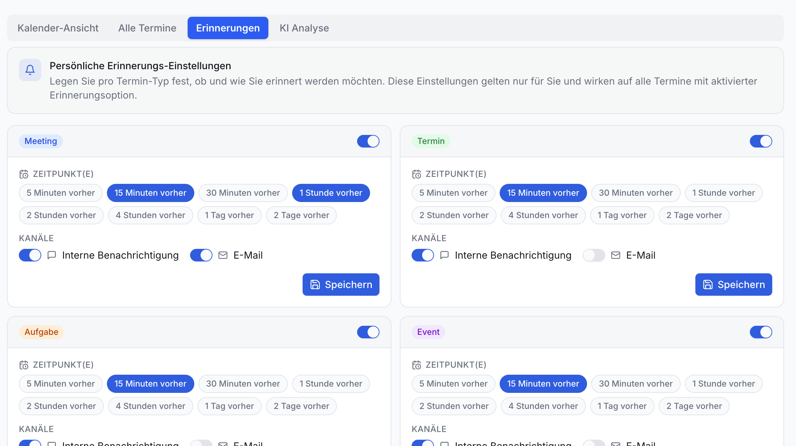Disable E-Mail channel for Meeting
The image size is (796, 446).
pyautogui.click(x=201, y=255)
